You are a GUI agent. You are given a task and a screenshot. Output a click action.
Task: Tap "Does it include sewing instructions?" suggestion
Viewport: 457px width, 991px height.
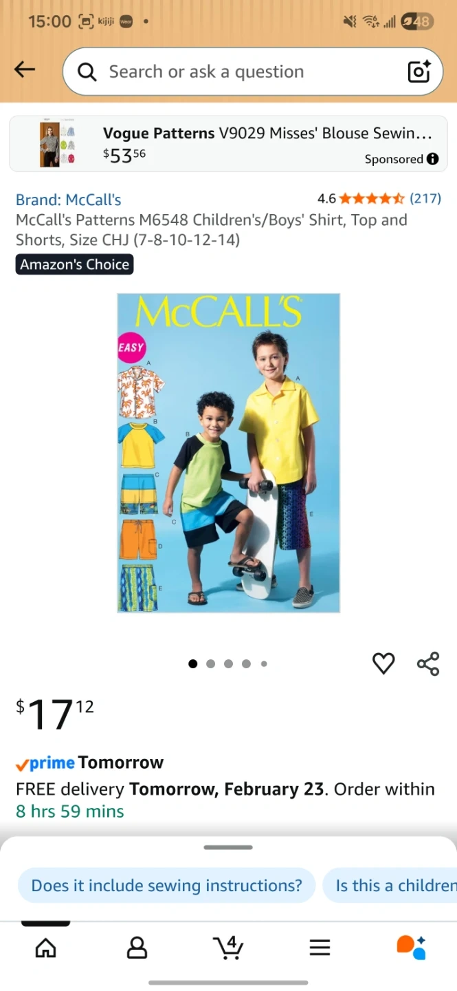[x=166, y=886]
